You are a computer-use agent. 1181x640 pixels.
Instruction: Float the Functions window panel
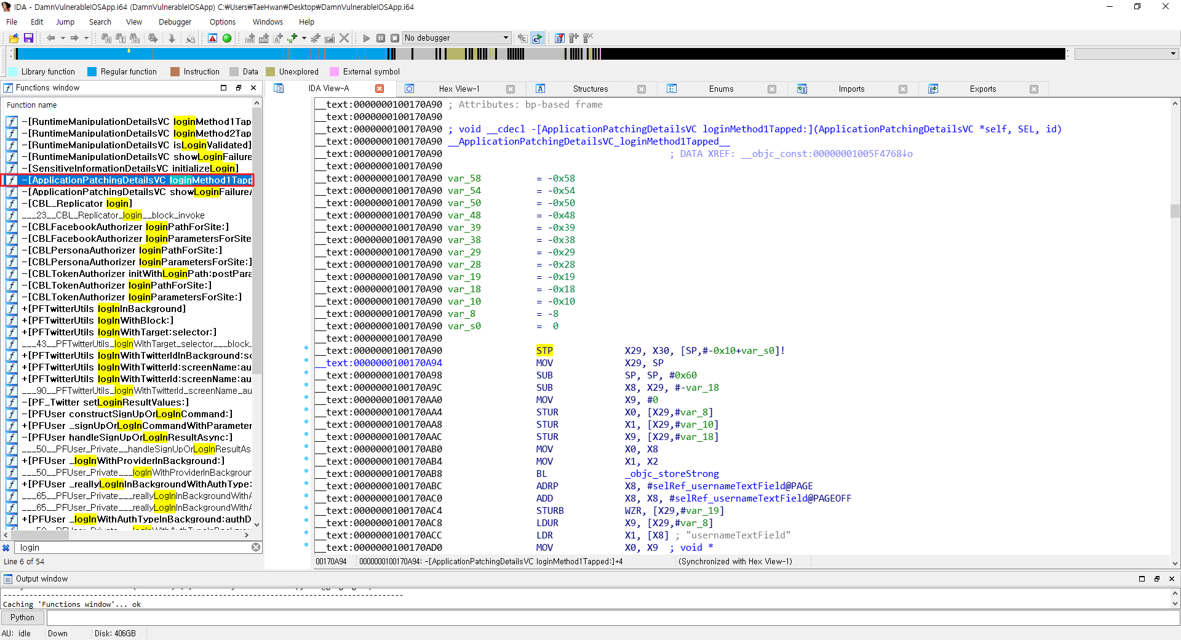(x=239, y=88)
